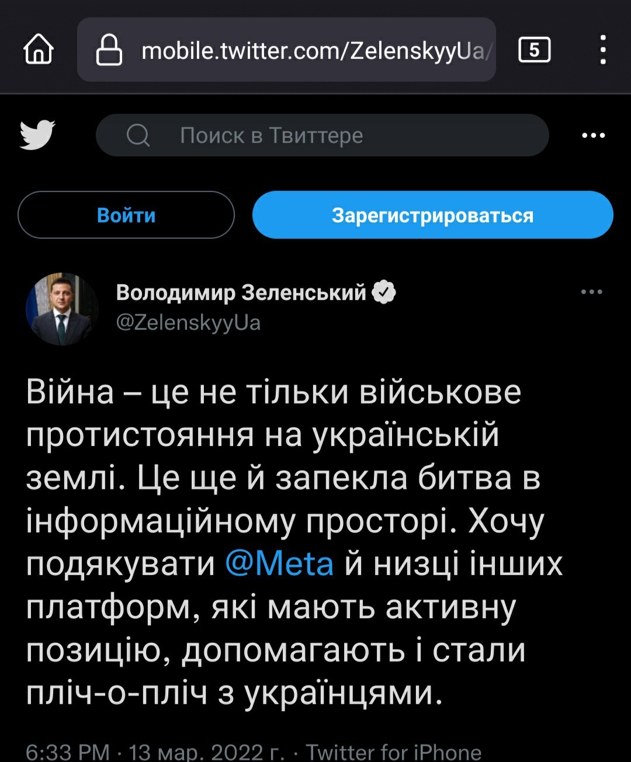Tap the browser home icon
The height and width of the screenshot is (762, 631).
pyautogui.click(x=39, y=49)
